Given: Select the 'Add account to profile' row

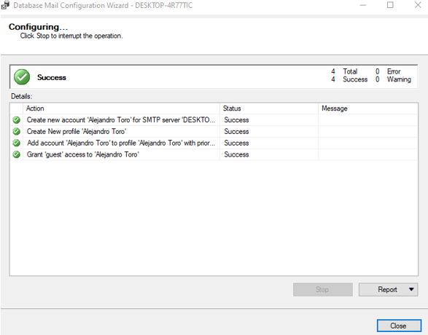Looking at the screenshot, I should click(214, 143).
